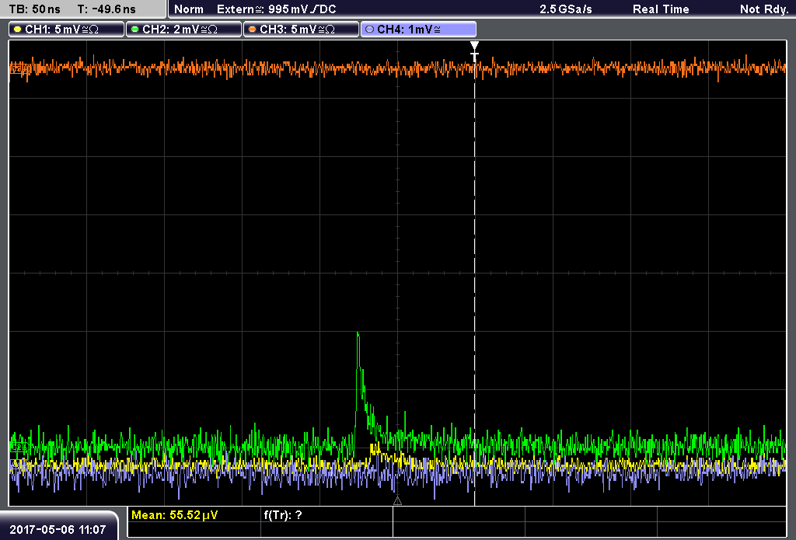Click the green CH2 color indicator dot
This screenshot has height=540, width=796.
point(135,30)
